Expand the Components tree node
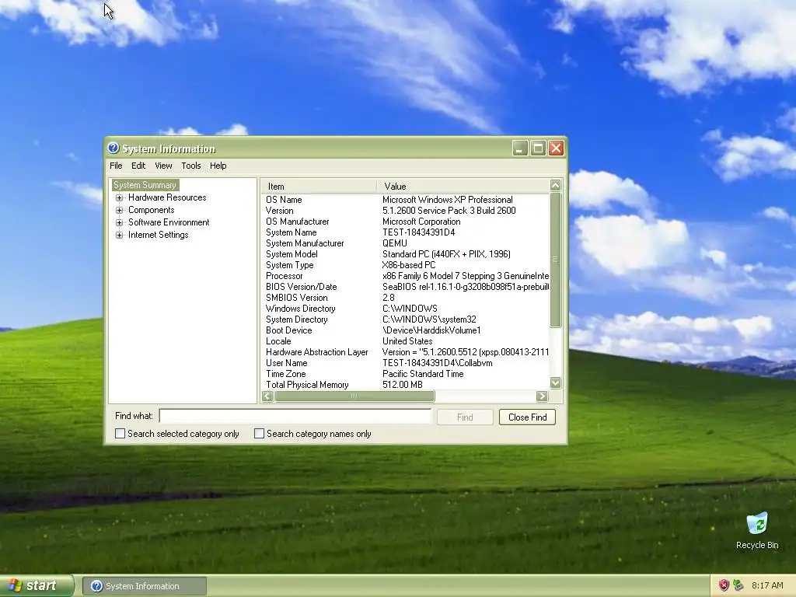The height and width of the screenshot is (597, 796). coord(119,210)
